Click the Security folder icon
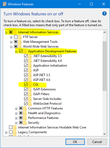 (x=25, y=123)
